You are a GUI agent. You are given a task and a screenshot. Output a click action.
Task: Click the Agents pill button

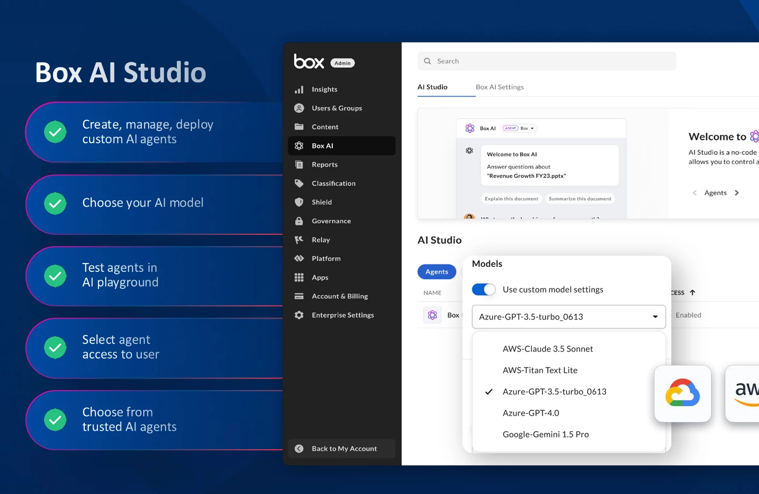pos(437,272)
